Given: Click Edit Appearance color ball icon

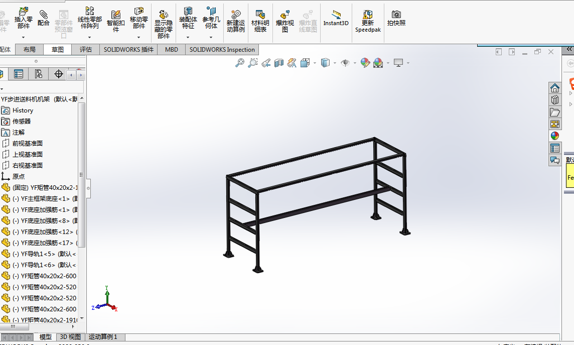Looking at the screenshot, I should [365, 63].
